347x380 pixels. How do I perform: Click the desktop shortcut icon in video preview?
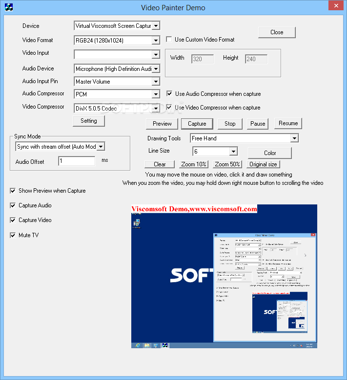click(137, 223)
